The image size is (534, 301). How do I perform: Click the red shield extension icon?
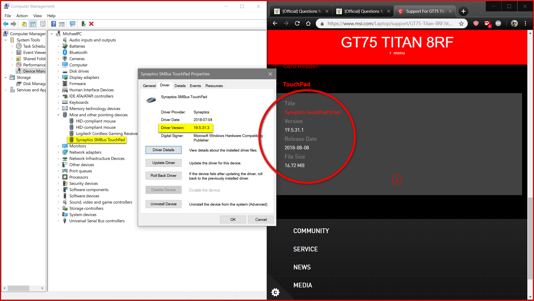pyautogui.click(x=476, y=23)
